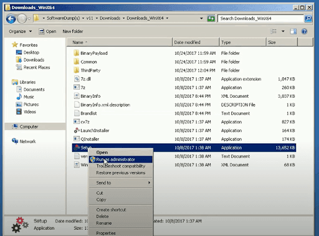Screen dimensions: 319x236
Task: Select Favorites in the navigation pane
Action: (29, 45)
